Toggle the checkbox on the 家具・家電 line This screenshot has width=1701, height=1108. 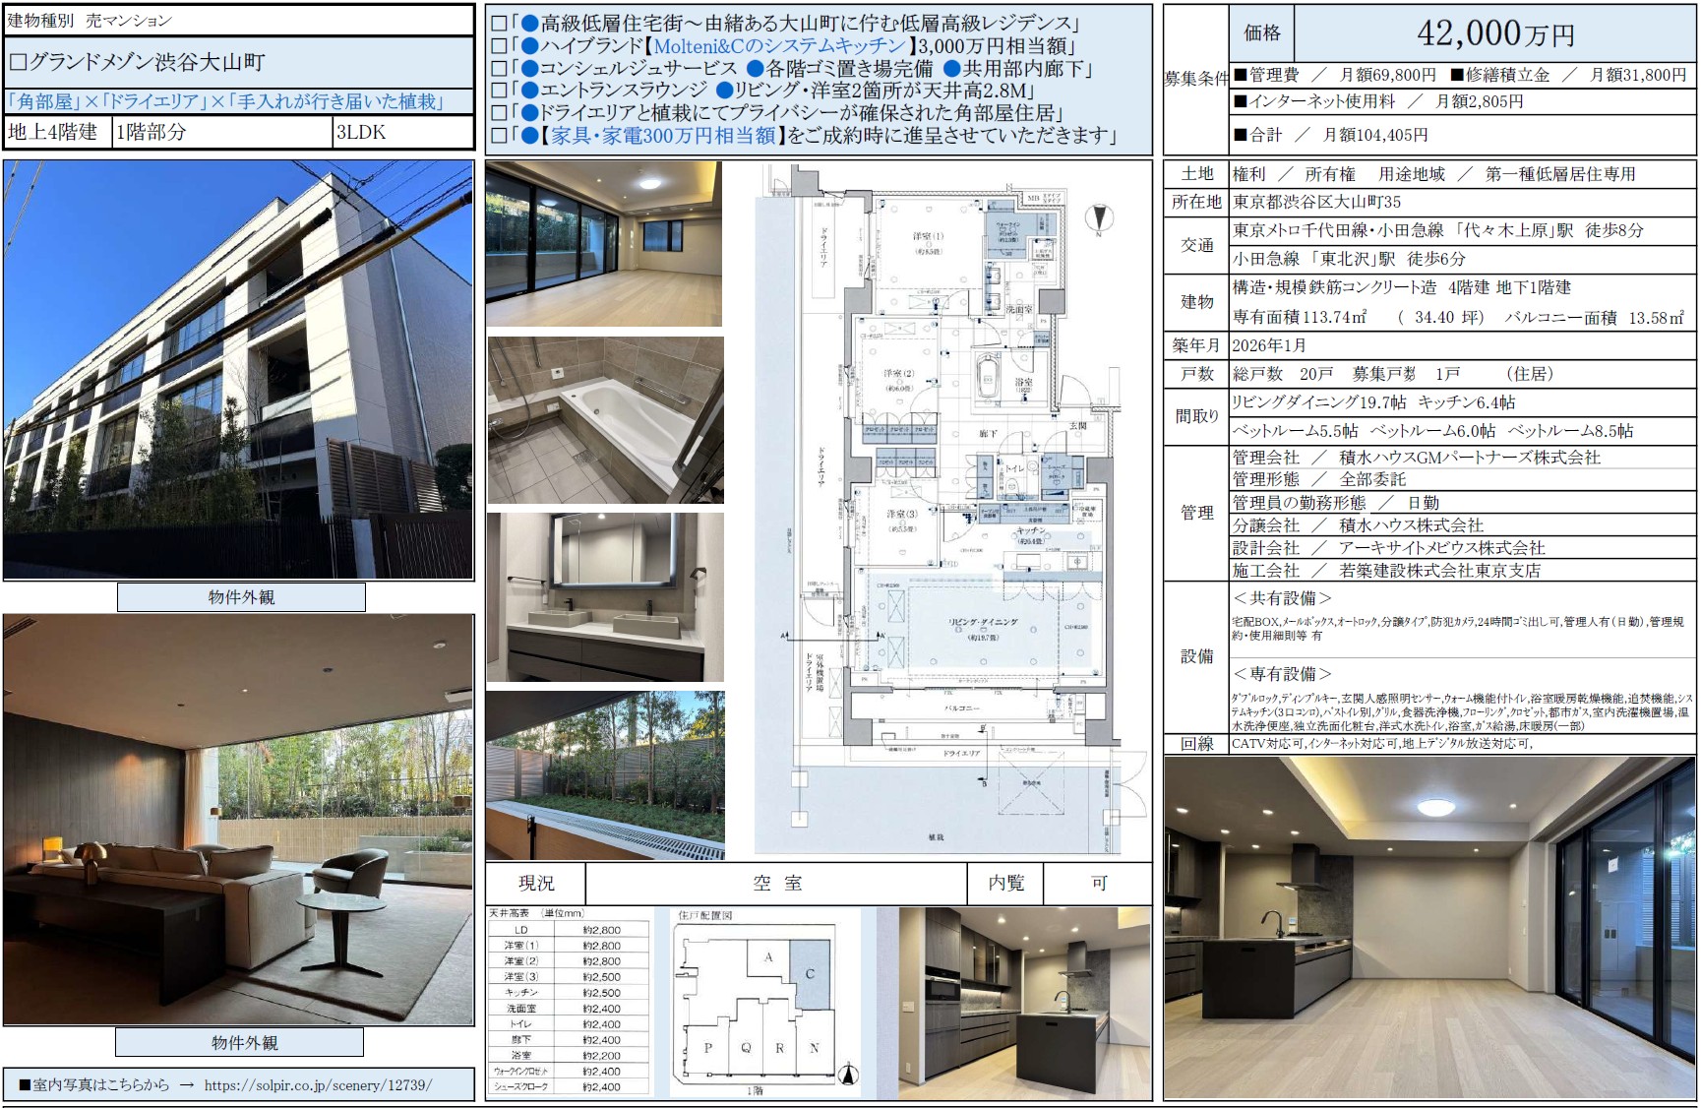point(499,136)
